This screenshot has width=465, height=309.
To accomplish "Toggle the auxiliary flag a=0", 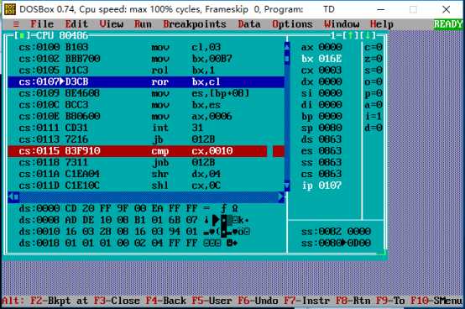I will [374, 105].
